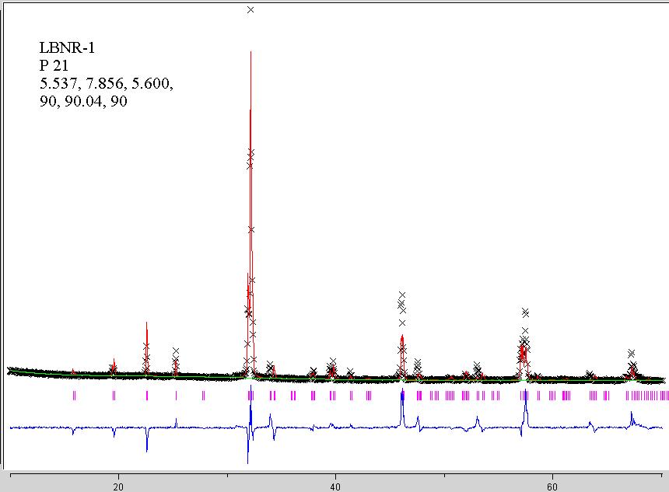Click the x-axis tick label 20

pyautogui.click(x=118, y=487)
